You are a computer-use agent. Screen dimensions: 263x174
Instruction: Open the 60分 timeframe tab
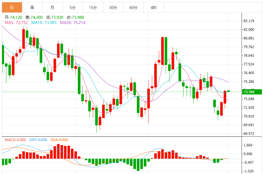133,8
